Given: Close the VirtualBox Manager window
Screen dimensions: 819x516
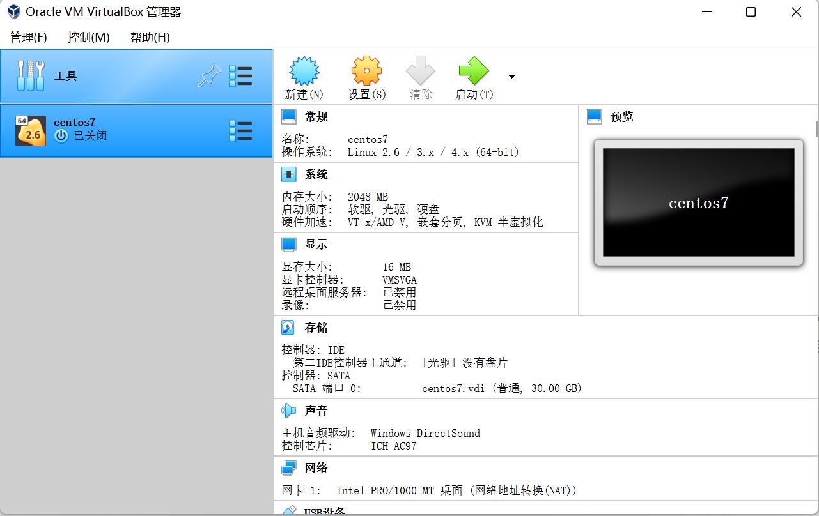Looking at the screenshot, I should pyautogui.click(x=796, y=12).
